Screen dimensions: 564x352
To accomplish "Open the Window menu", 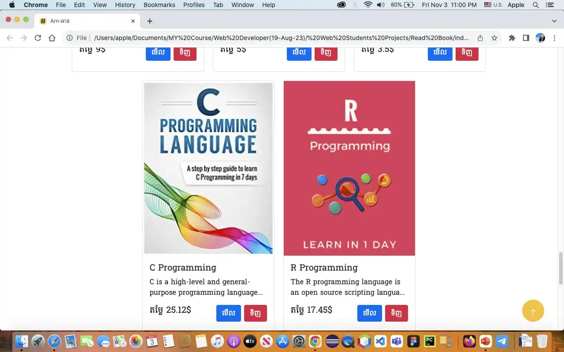I will pos(243,5).
